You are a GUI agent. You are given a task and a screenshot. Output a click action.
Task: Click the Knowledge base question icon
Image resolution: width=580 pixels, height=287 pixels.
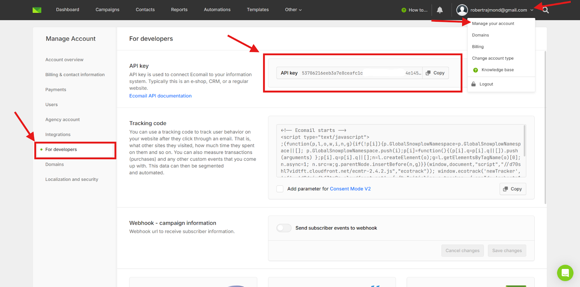point(476,70)
